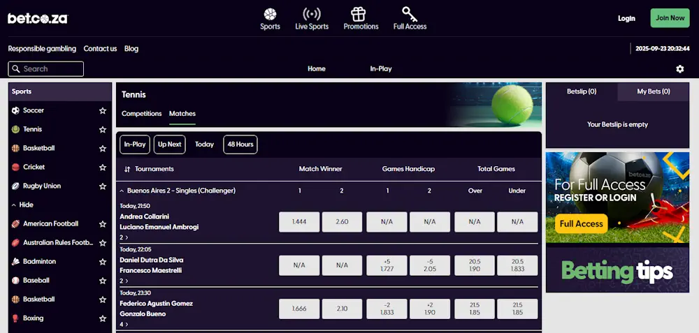Click the tournaments sort arrows icon
699x333 pixels.
(x=127, y=169)
